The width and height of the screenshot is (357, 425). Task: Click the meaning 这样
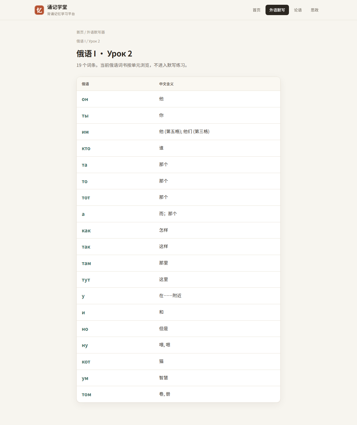(163, 247)
